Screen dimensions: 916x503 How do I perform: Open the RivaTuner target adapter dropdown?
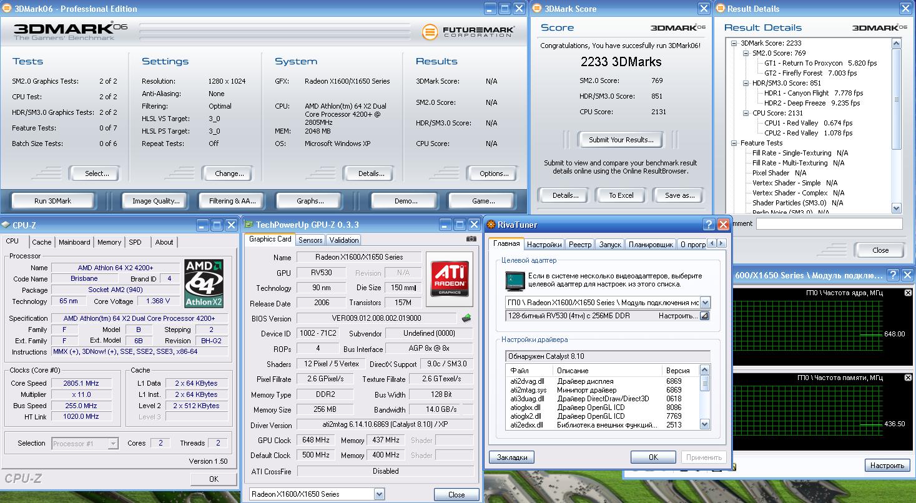tap(705, 303)
